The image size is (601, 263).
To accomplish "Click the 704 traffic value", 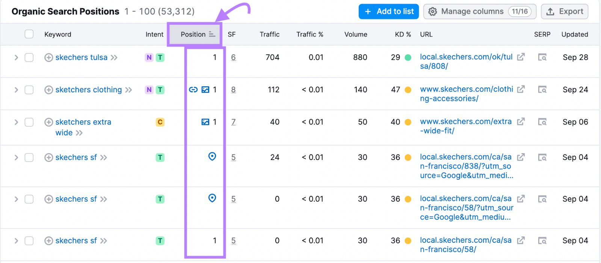I will point(272,57).
